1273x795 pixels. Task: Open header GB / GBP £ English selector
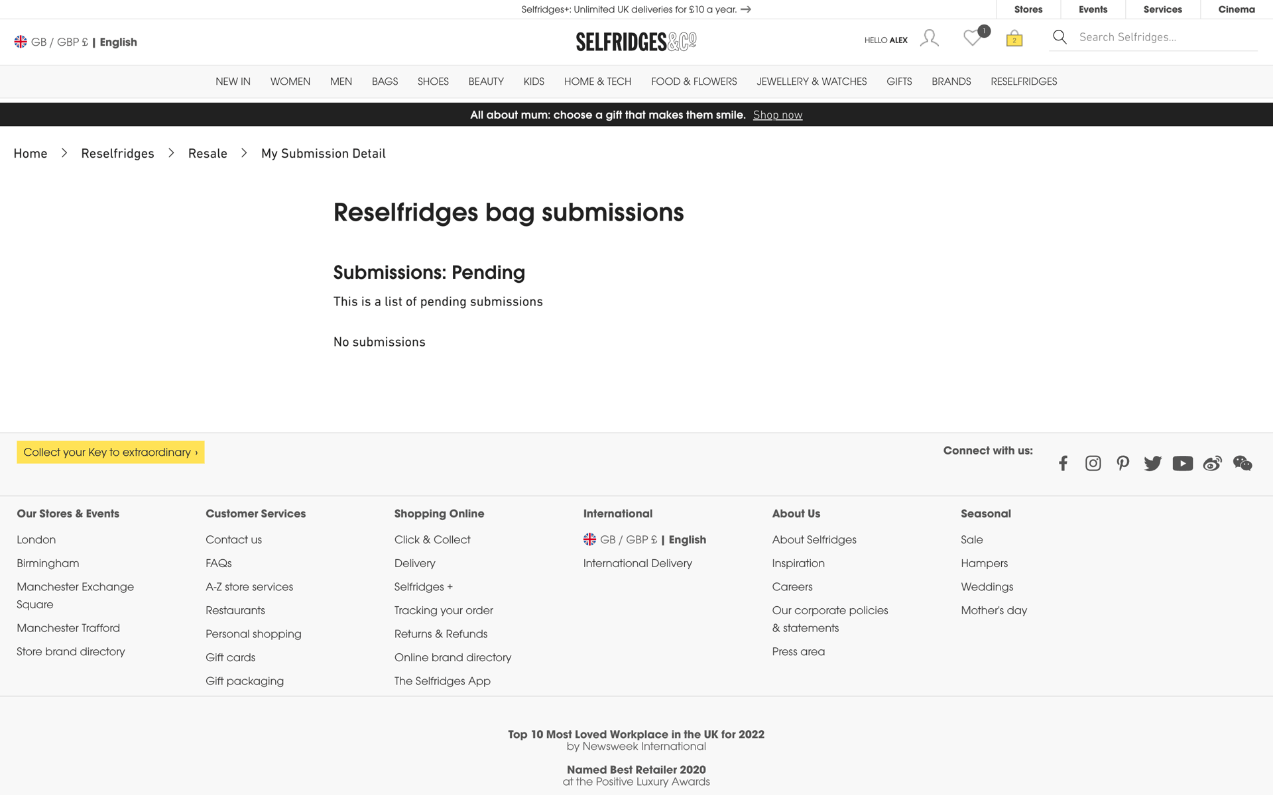[76, 42]
